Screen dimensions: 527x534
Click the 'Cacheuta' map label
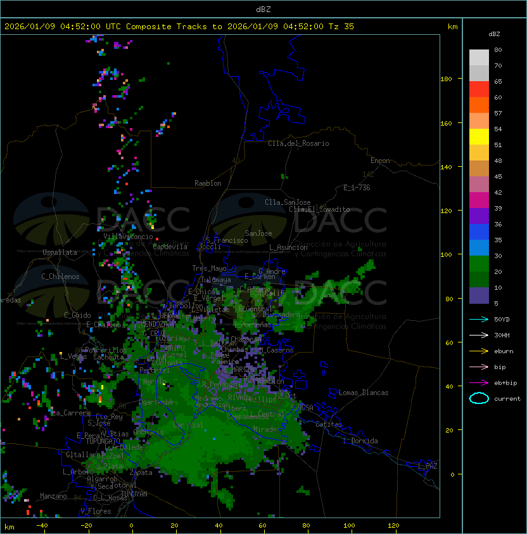point(108,357)
